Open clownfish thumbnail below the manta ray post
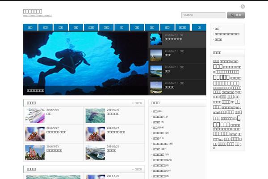 [95, 134]
